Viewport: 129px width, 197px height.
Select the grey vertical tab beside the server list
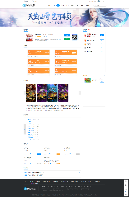25,129
